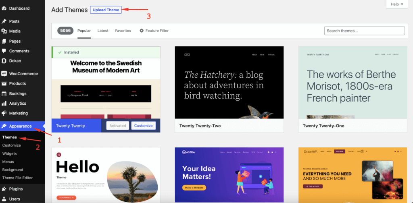This screenshot has height=203, width=413.
Task: Open the Menus submenu item
Action: [8, 162]
